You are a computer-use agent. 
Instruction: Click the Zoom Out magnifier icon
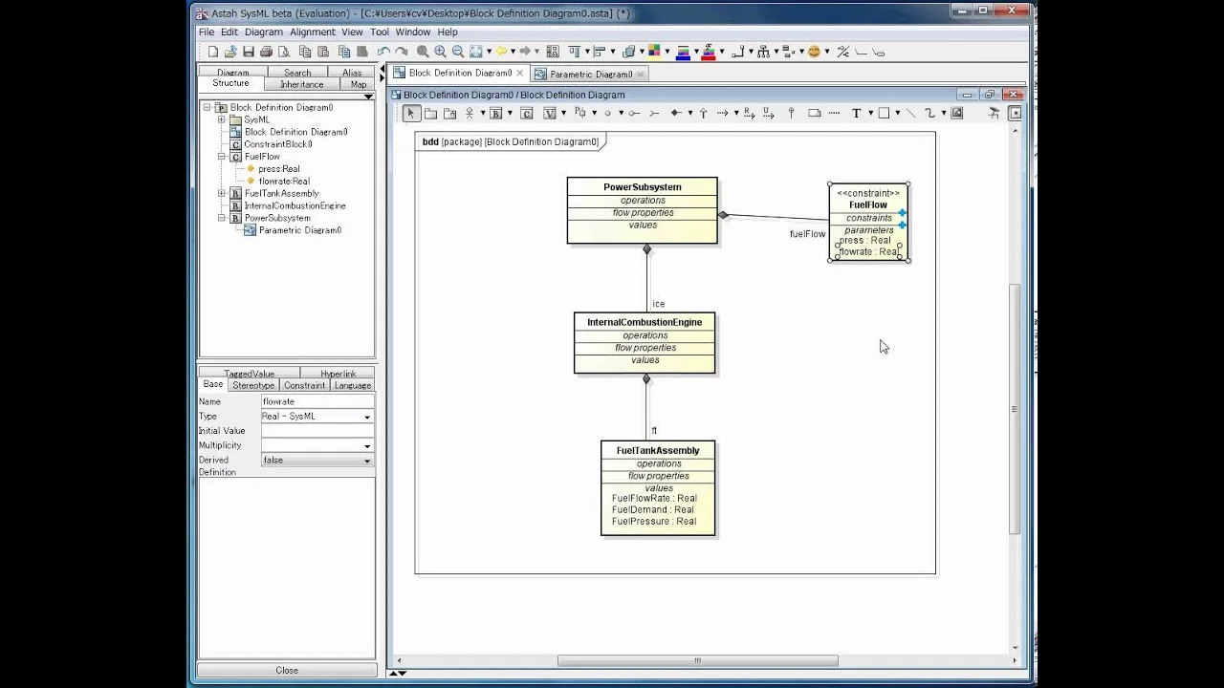pos(458,52)
